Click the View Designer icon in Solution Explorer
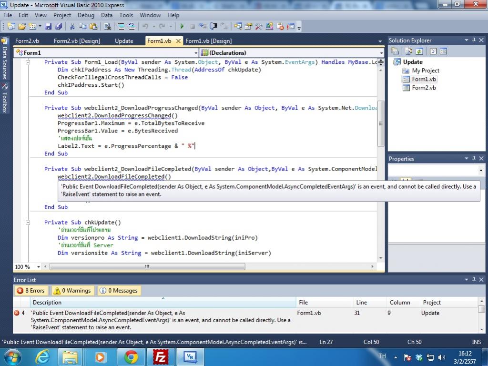The image size is (488, 366). pyautogui.click(x=444, y=51)
